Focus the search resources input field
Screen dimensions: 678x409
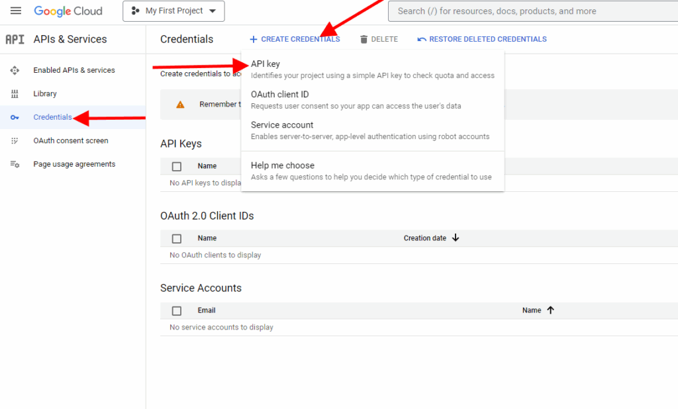pos(530,11)
